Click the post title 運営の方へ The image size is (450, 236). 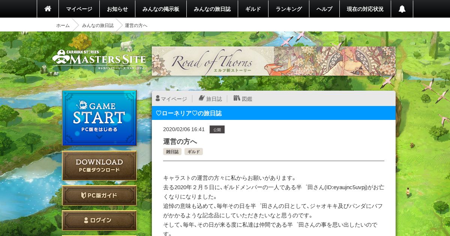[180, 141]
